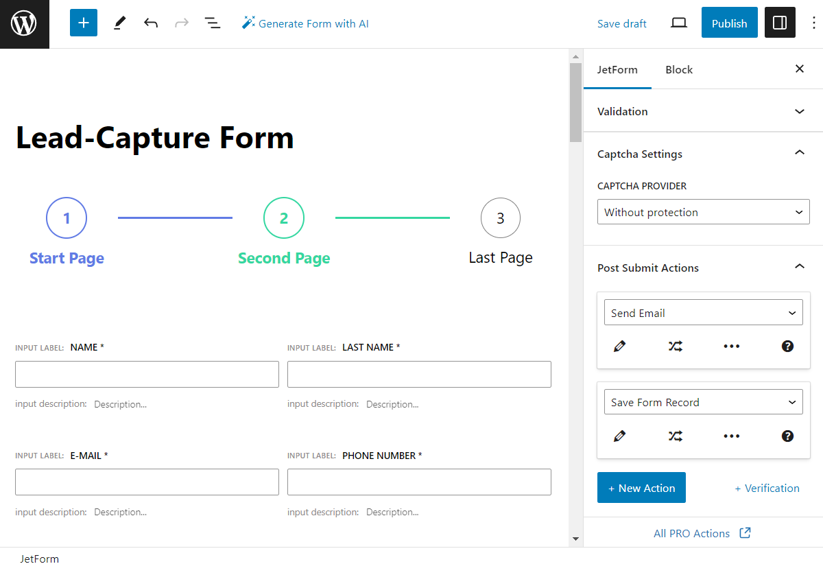Open help for the Send Email action
The height and width of the screenshot is (564, 823).
click(787, 346)
